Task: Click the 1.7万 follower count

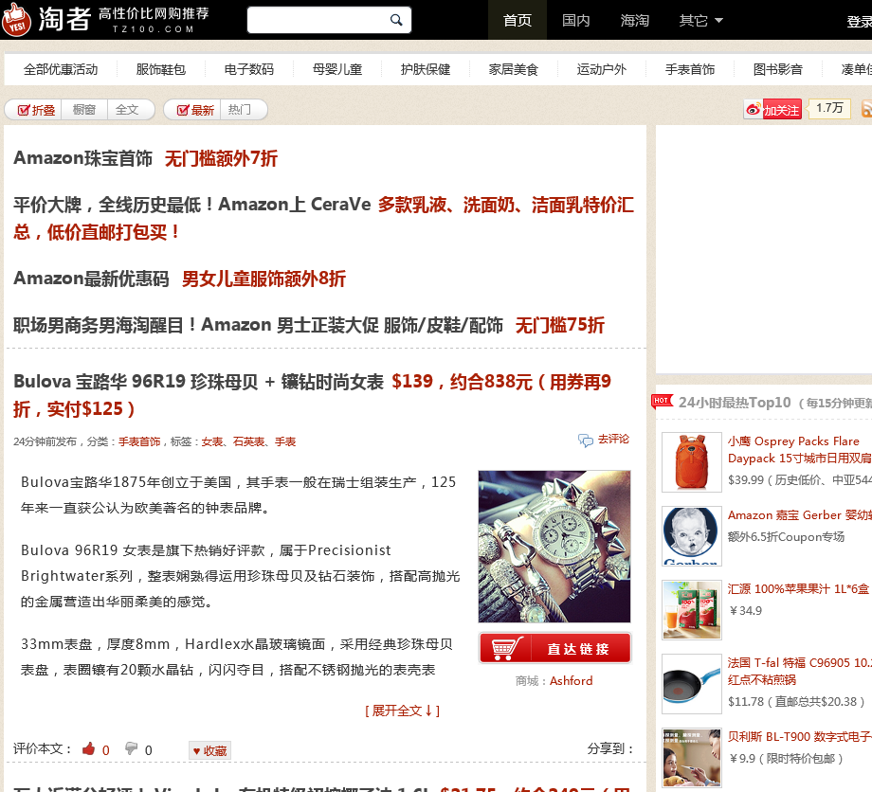Action: click(829, 108)
